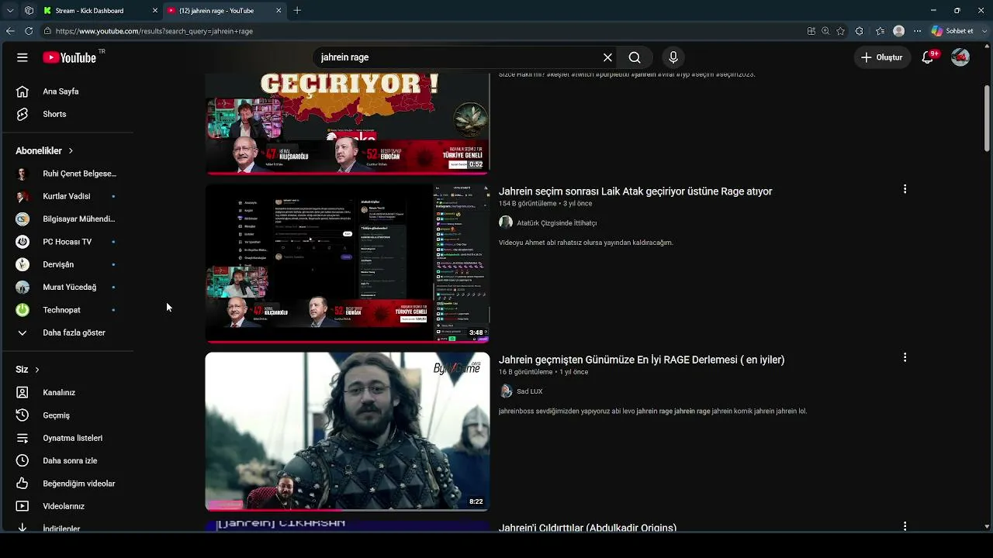This screenshot has width=993, height=558.
Task: Open the browser favorites list icon
Action: (x=880, y=31)
